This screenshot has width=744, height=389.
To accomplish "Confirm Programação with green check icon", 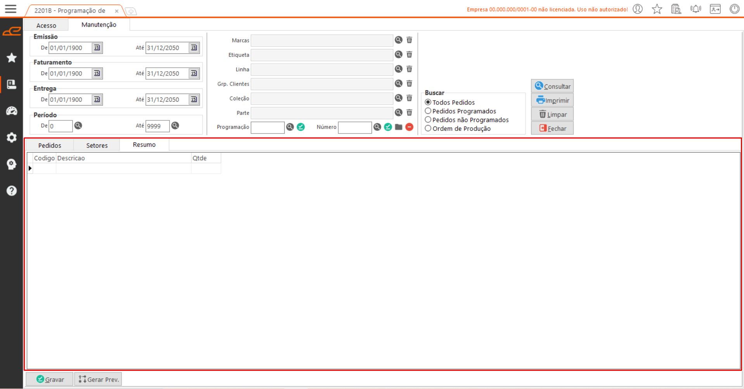I will pyautogui.click(x=301, y=127).
